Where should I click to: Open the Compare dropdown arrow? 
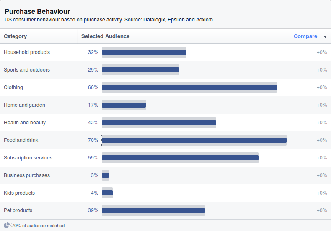[325, 36]
